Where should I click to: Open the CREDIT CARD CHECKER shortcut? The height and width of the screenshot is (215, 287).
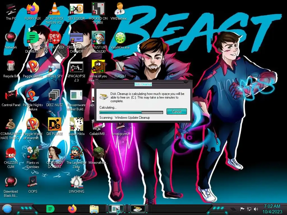77,38
